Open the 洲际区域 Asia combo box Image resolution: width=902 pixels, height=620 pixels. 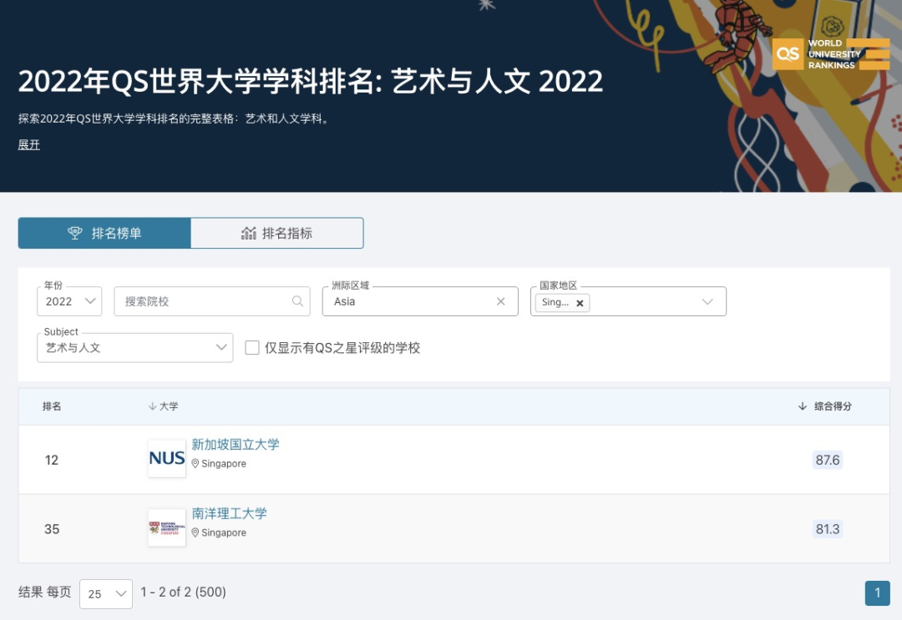coord(420,301)
